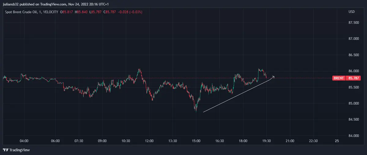The height and width of the screenshot is (155, 367).
Task: Click the 15:00 time axis label
Action: tap(196, 141)
